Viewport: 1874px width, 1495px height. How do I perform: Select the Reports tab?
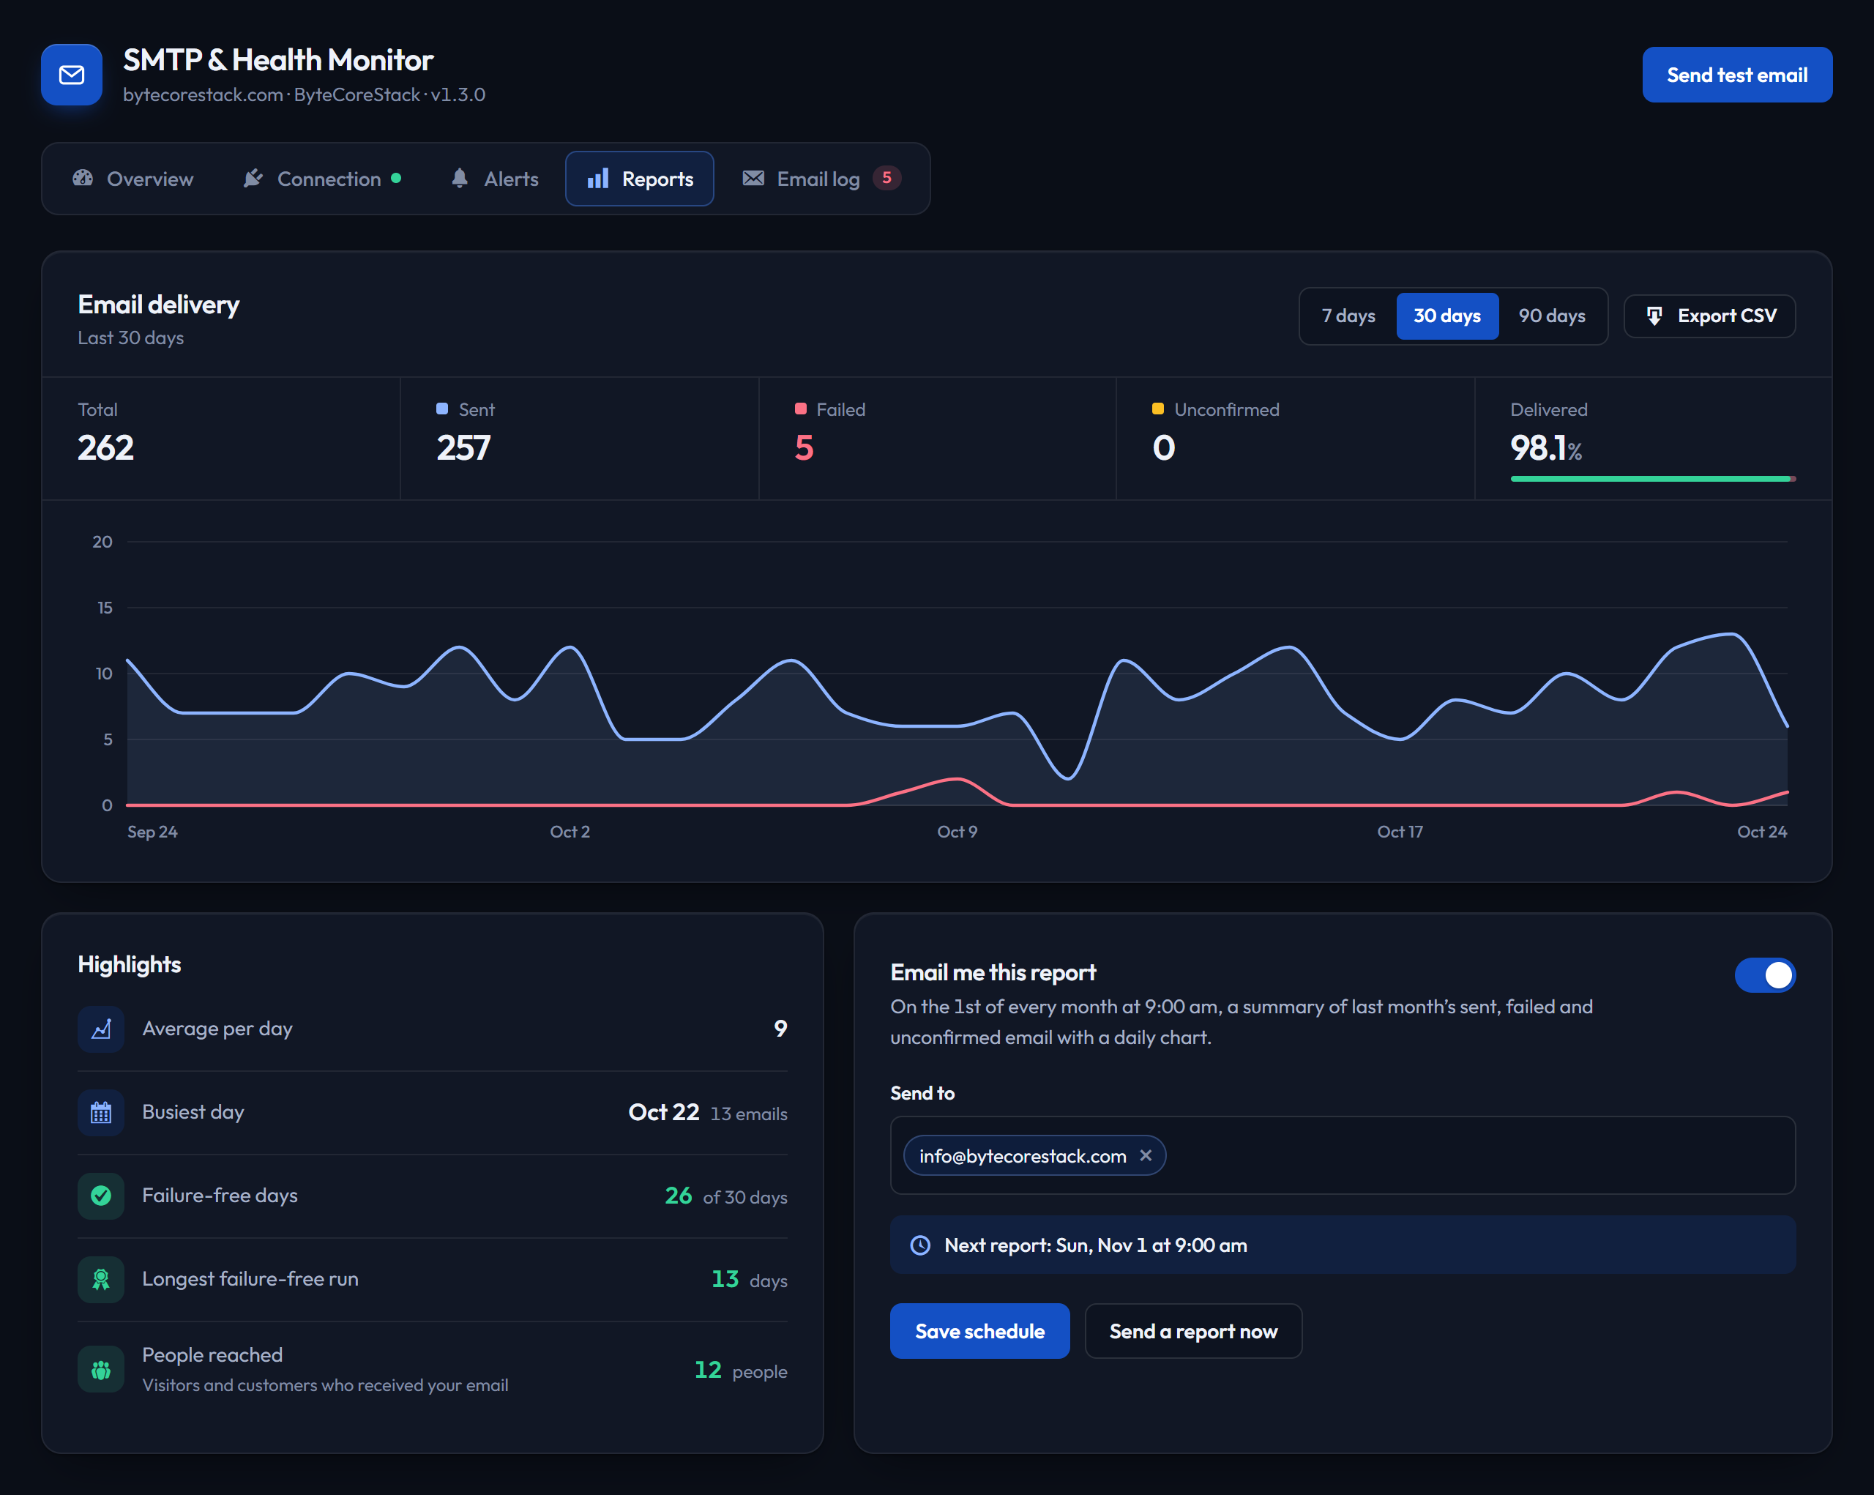tap(640, 178)
